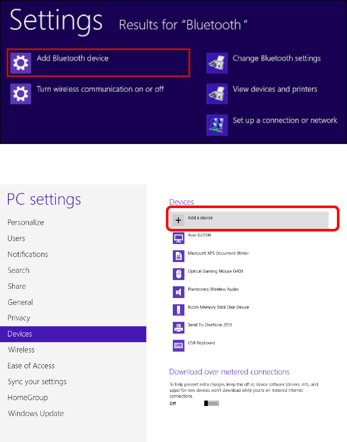Open Ease of Access settings
The image size is (347, 442).
[31, 365]
